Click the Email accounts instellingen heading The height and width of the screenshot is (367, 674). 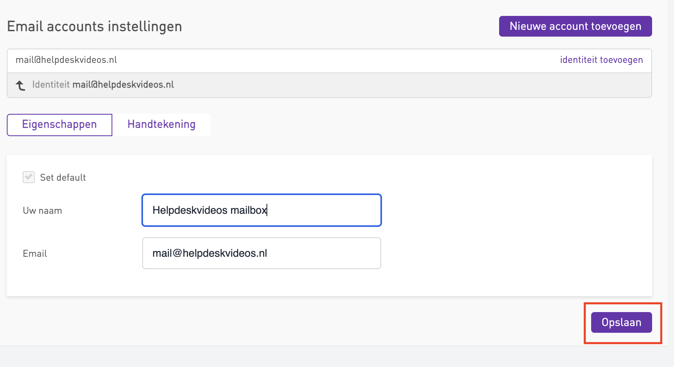click(x=94, y=27)
